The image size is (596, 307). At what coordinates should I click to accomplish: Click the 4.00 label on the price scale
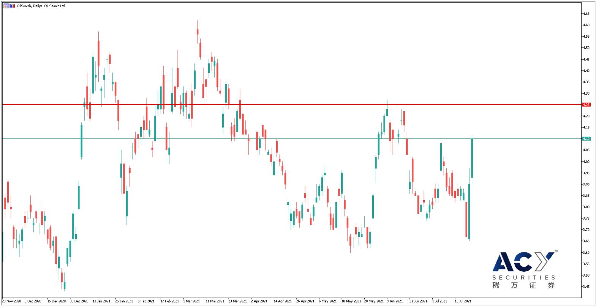point(586,161)
